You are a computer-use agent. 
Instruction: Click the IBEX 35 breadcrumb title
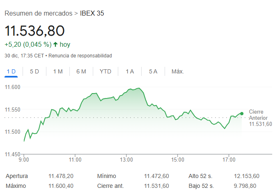tap(92, 13)
